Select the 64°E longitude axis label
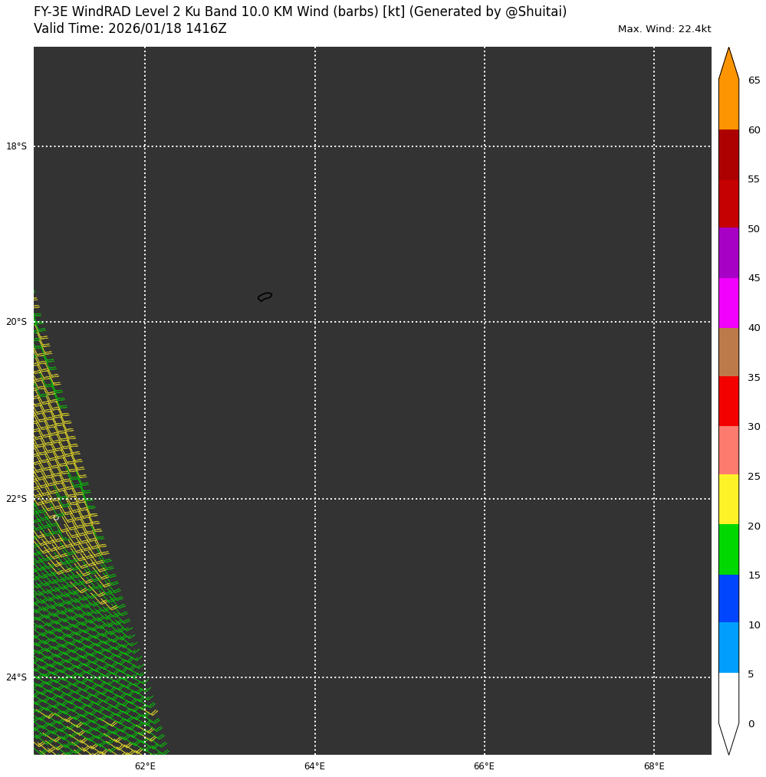 [314, 766]
